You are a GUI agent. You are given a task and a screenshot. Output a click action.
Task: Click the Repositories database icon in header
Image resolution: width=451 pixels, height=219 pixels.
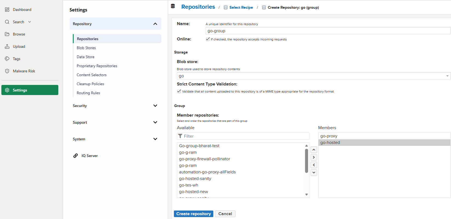pos(173,6)
